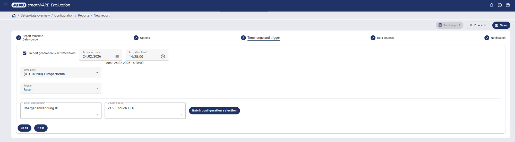Open the notifications bell
The image size is (515, 142).
point(492,5)
